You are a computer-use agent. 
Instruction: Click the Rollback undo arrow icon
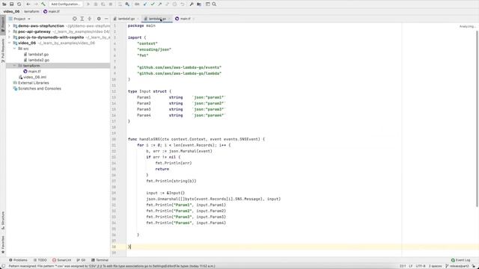point(183,4)
